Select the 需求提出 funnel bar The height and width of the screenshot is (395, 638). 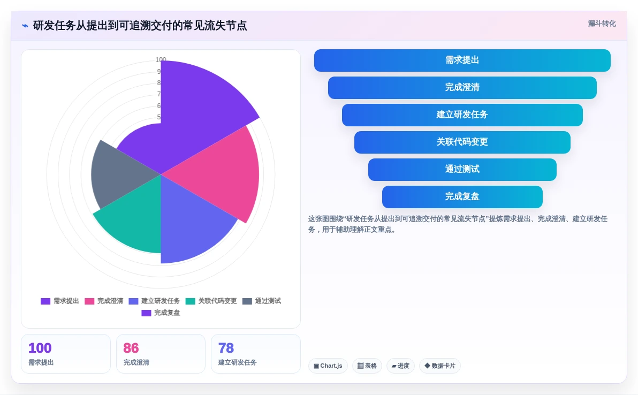coord(462,60)
